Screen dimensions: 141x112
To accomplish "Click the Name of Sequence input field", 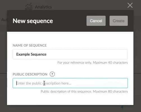I will [70, 54].
